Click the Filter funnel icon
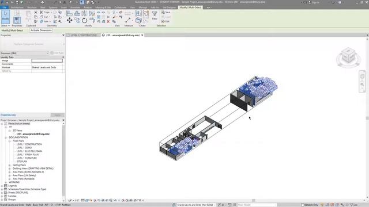369x207 pixels. (x=155, y=14)
